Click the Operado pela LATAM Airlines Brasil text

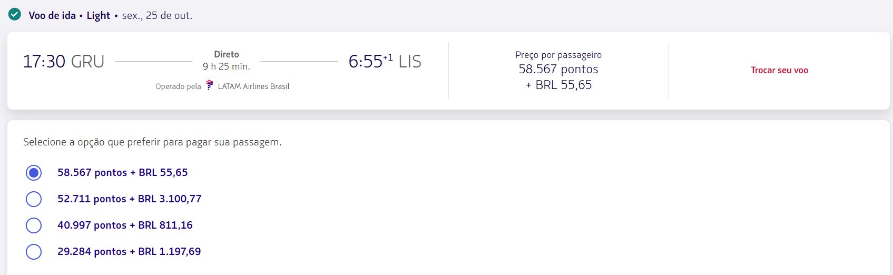222,86
